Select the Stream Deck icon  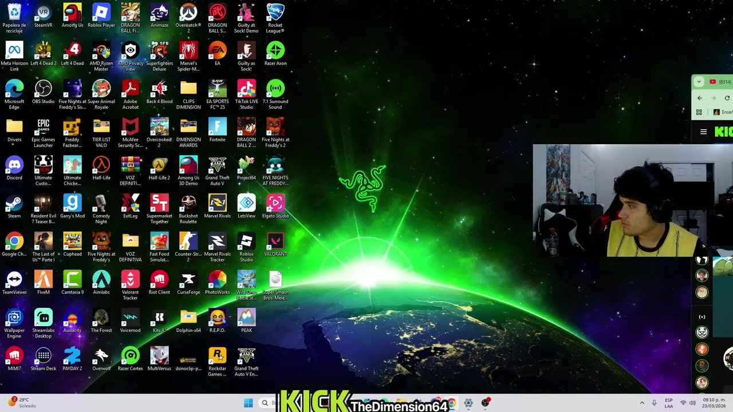43,359
